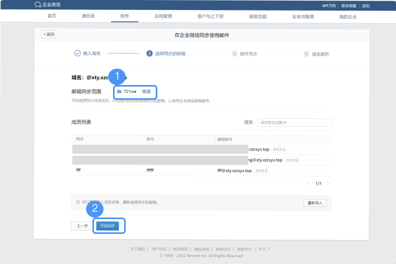
Task: Click the checkmark icon beside 输入域名
Action: tap(78, 53)
